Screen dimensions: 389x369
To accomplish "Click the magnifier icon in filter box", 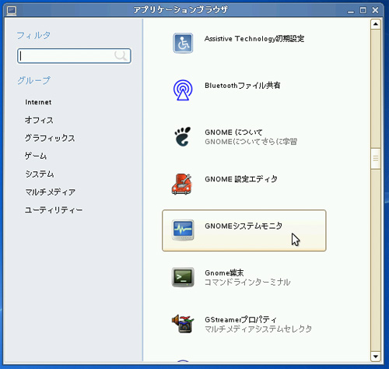I will point(121,55).
